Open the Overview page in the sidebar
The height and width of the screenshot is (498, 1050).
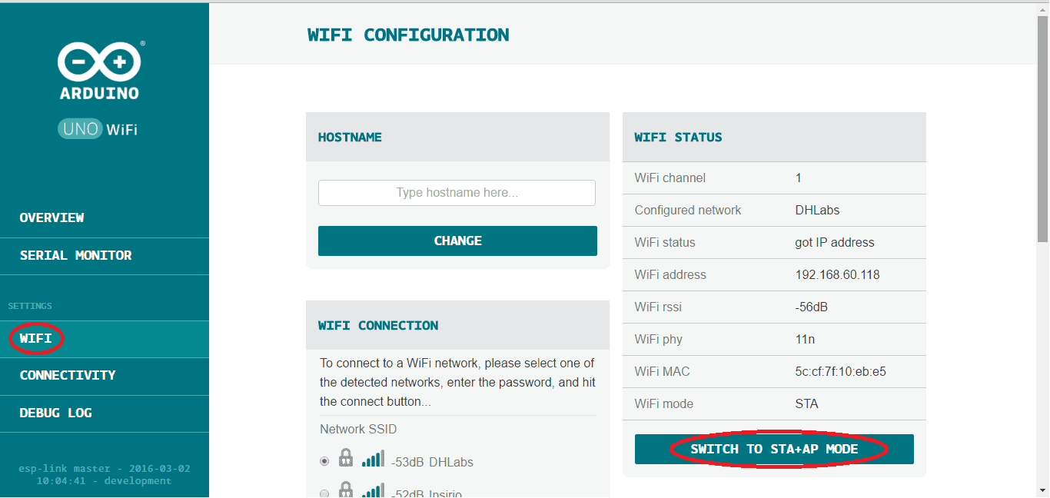(x=52, y=217)
